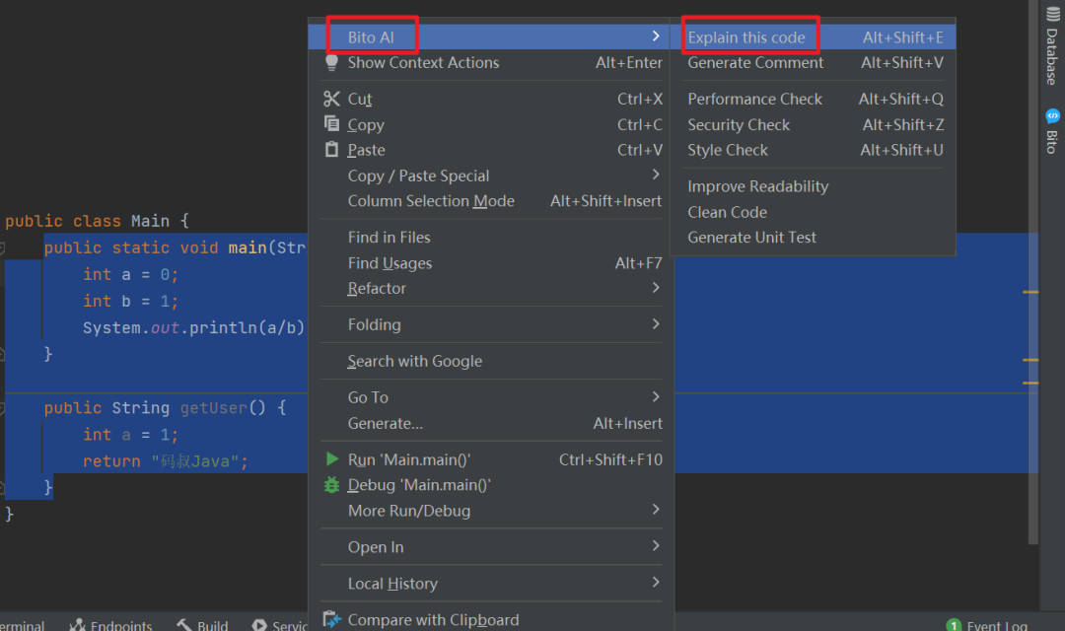Expand the Local History submenu arrow
Viewport: 1065px width, 631px height.
point(656,582)
